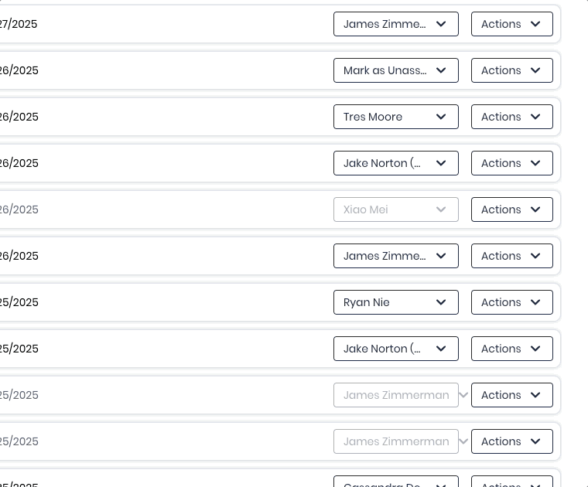Click Actions chevron in the Xiao Mei row
The height and width of the screenshot is (487, 588).
point(535,209)
